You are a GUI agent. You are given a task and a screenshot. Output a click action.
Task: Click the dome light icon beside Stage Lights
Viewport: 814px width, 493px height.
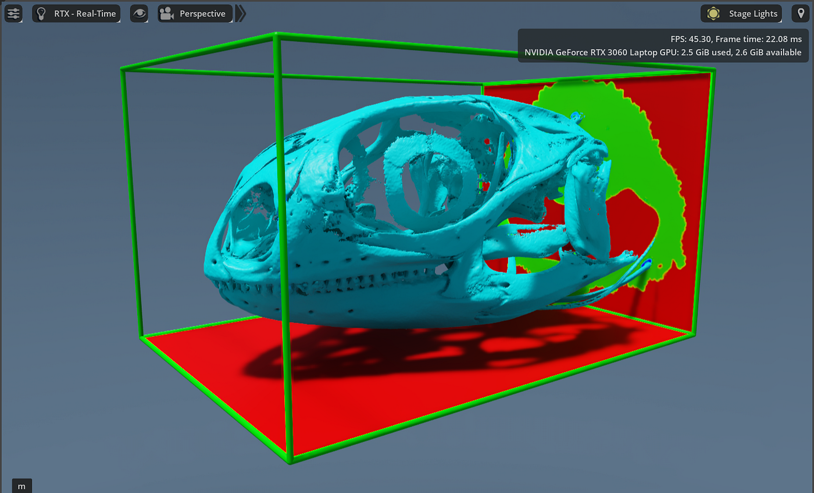pyautogui.click(x=713, y=13)
